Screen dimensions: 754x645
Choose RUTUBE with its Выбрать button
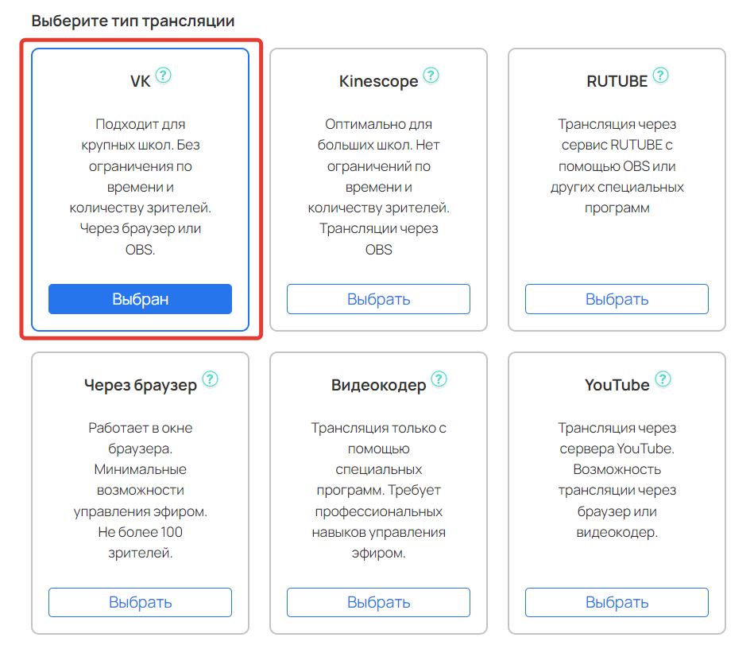(x=617, y=299)
